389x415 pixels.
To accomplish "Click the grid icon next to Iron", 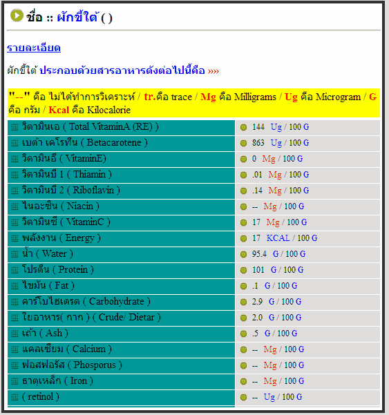I will [x=15, y=381].
